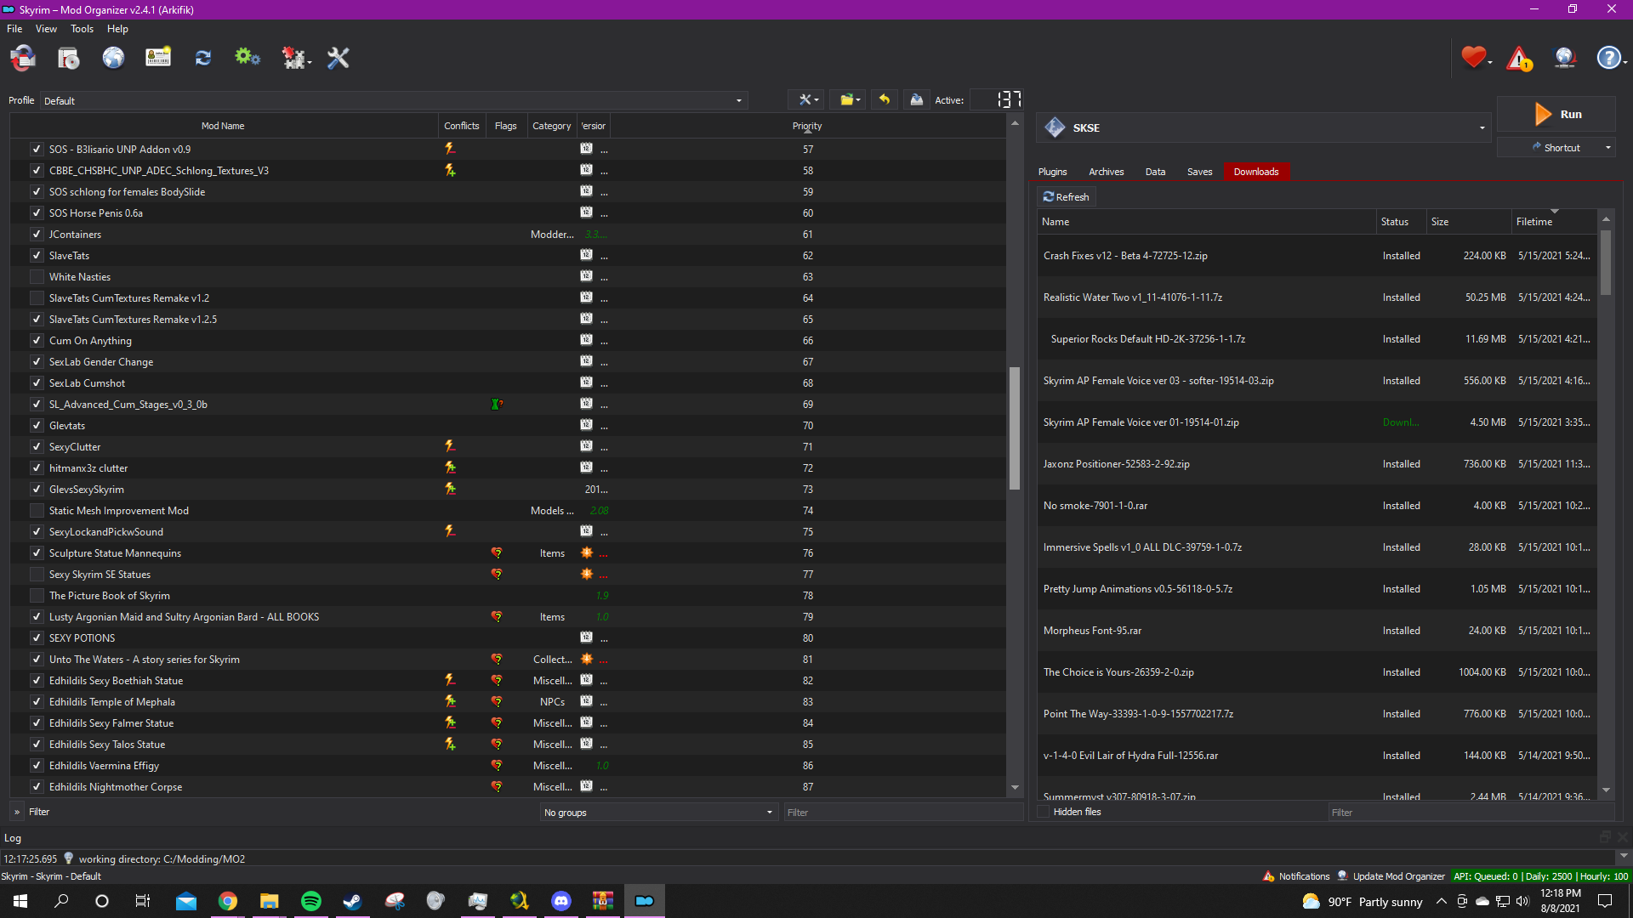Viewport: 1633px width, 918px height.
Task: Sort mods by Conflicts column header
Action: tap(462, 126)
